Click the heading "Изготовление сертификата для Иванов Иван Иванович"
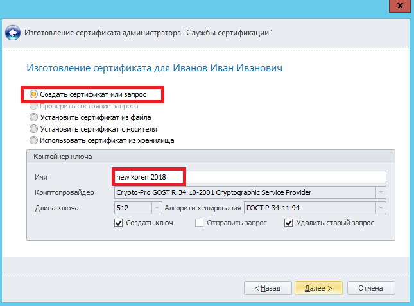Image resolution: width=414 pixels, height=306 pixels. 155,68
